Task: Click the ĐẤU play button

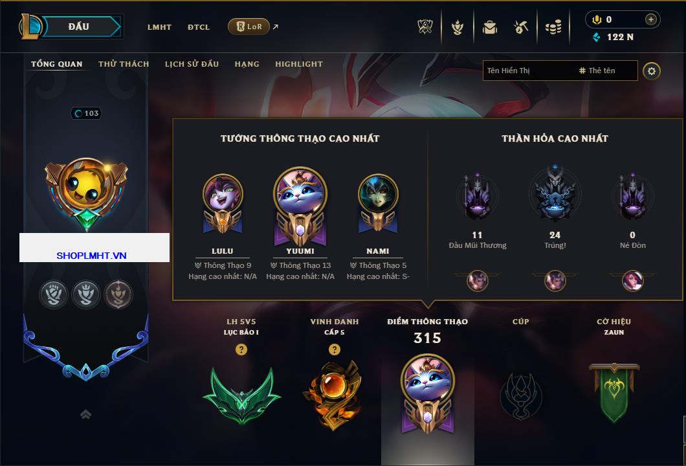Action: [79, 27]
